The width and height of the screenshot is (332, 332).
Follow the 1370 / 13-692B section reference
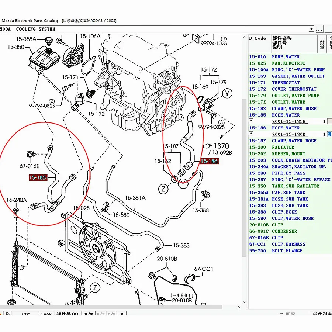tap(218, 149)
